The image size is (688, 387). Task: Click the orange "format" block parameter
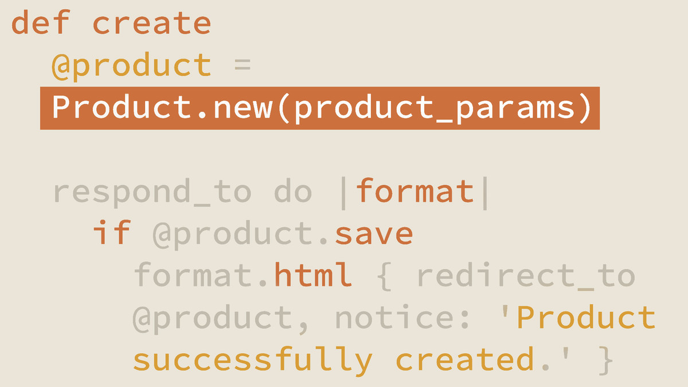414,192
